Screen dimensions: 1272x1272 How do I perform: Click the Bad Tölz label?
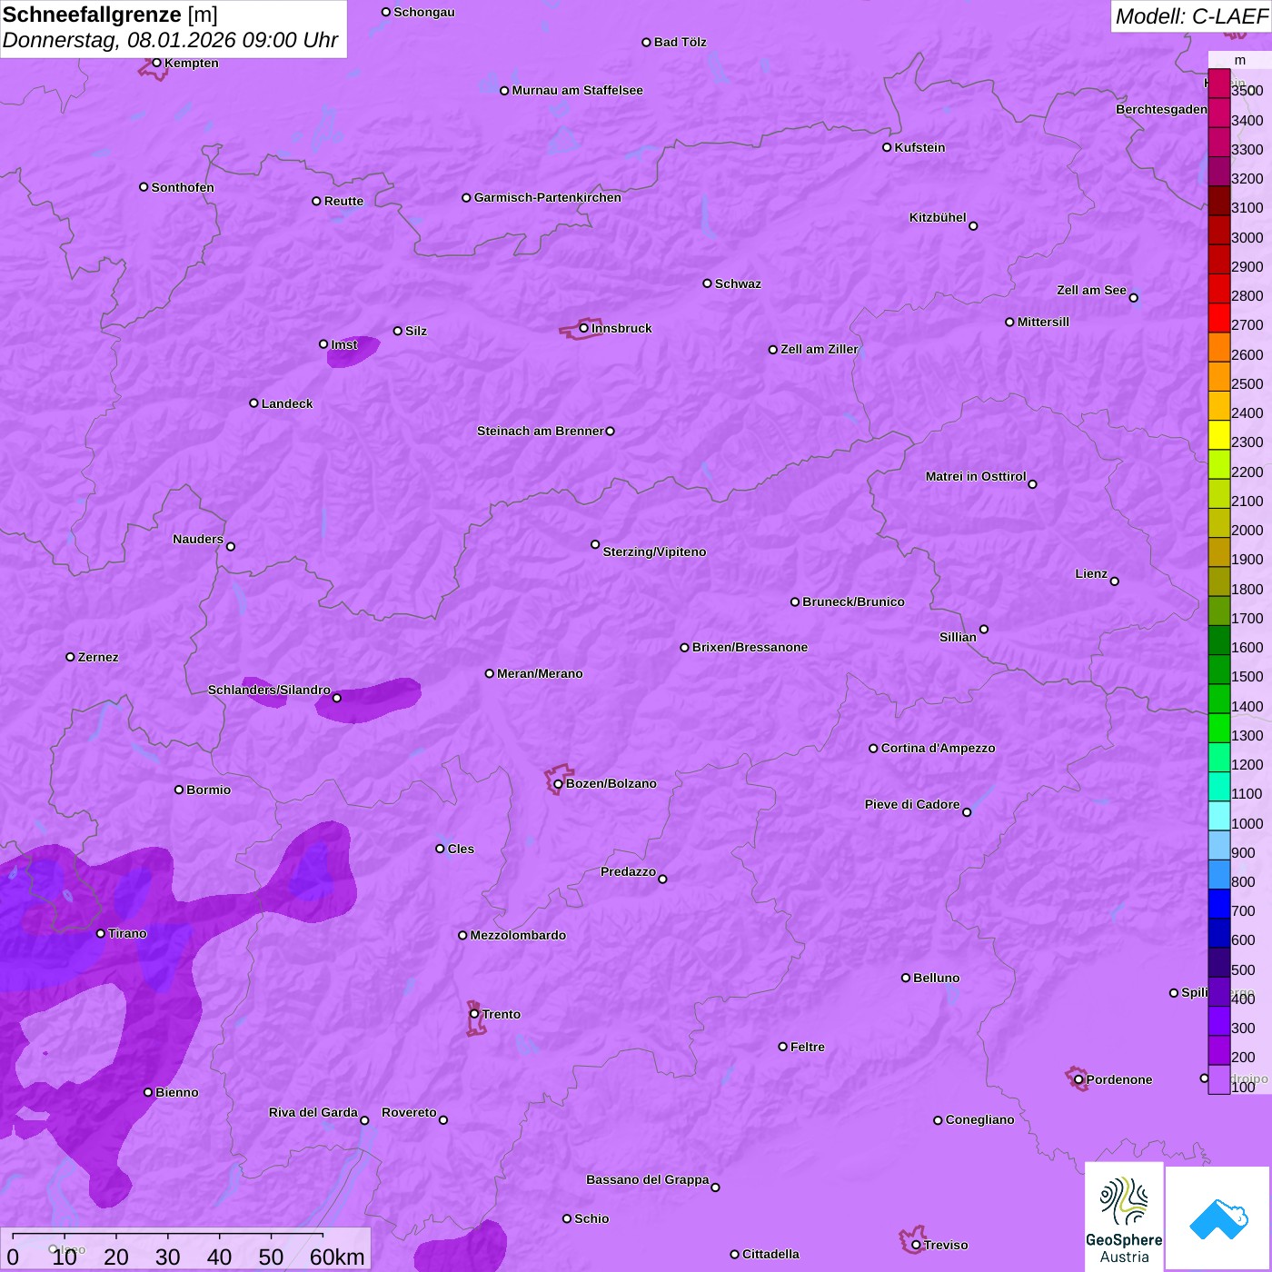[680, 42]
